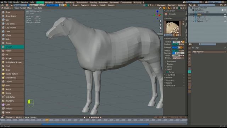Viewport: 227px width, 128px height.
Task: Expand the Options panel in sidebar
Action: (169, 83)
